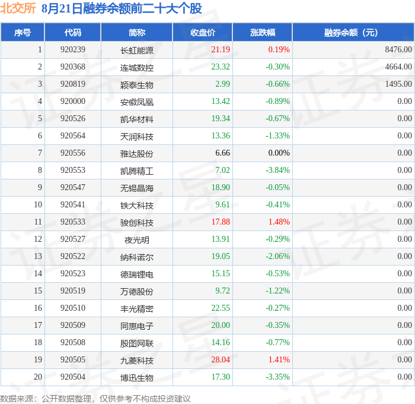Click stock name 长虹能源
This screenshot has height=404, width=415.
[137, 50]
